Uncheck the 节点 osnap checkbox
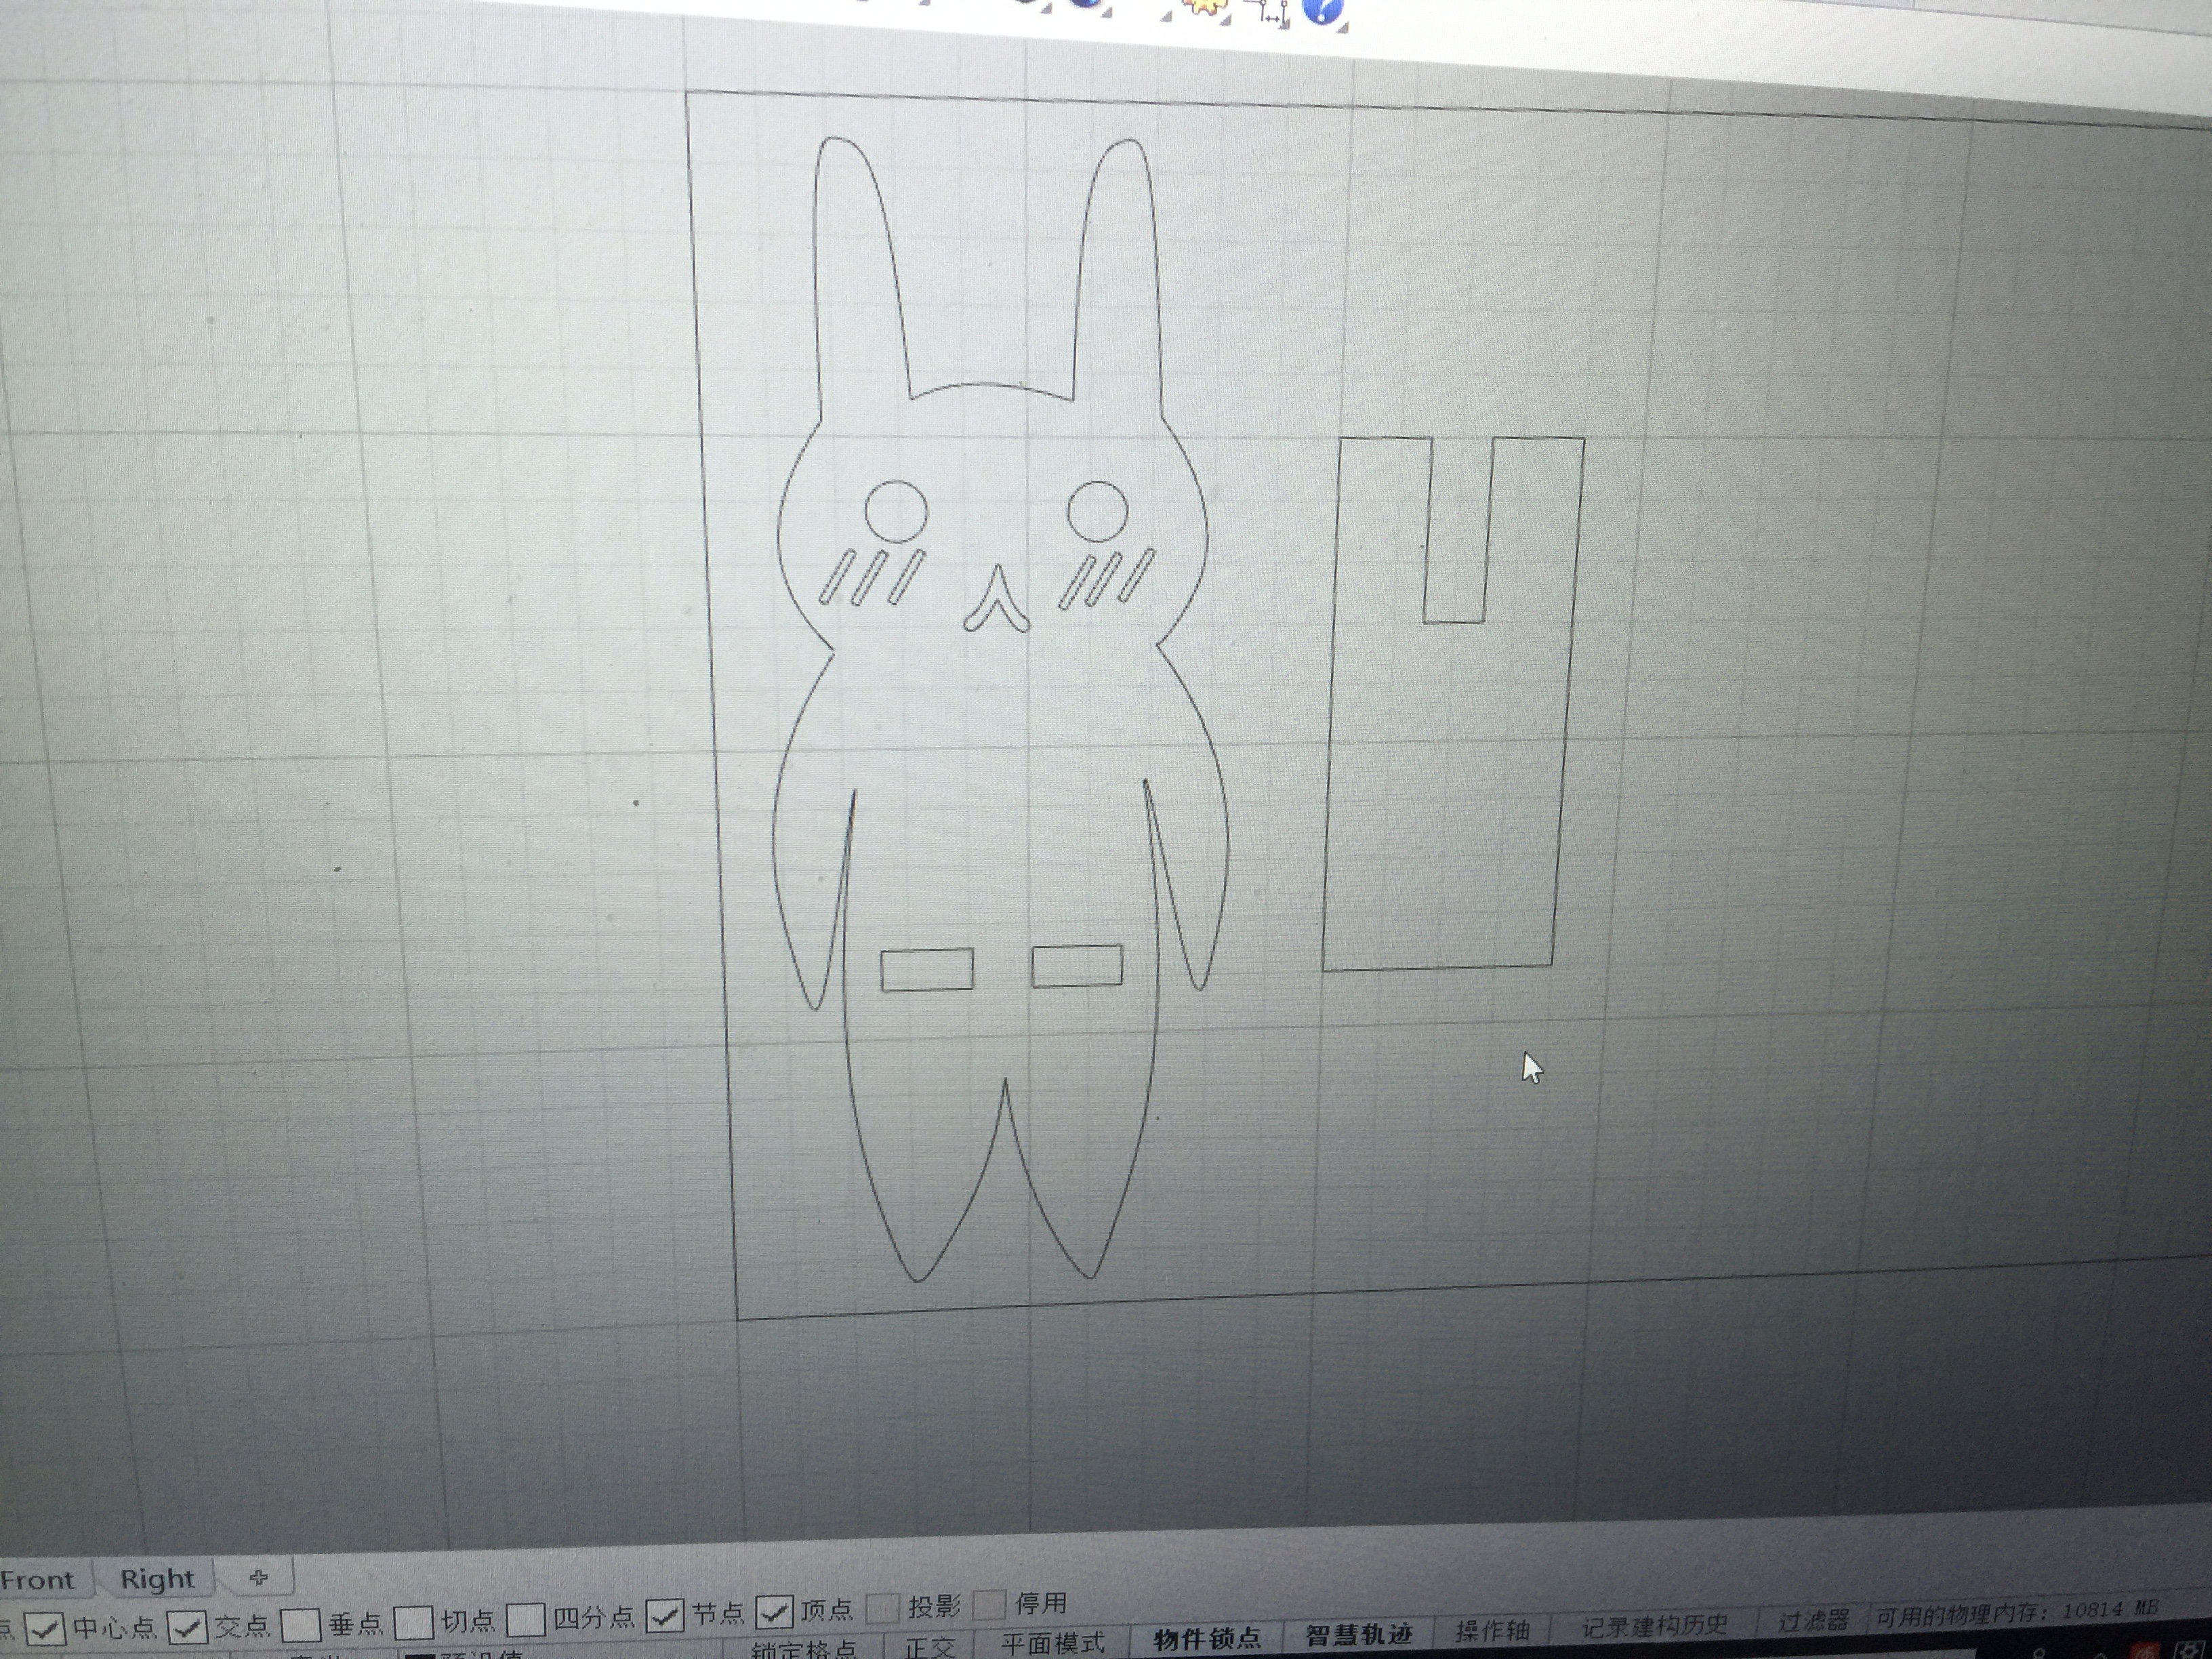This screenshot has width=2212, height=1659. click(665, 1615)
